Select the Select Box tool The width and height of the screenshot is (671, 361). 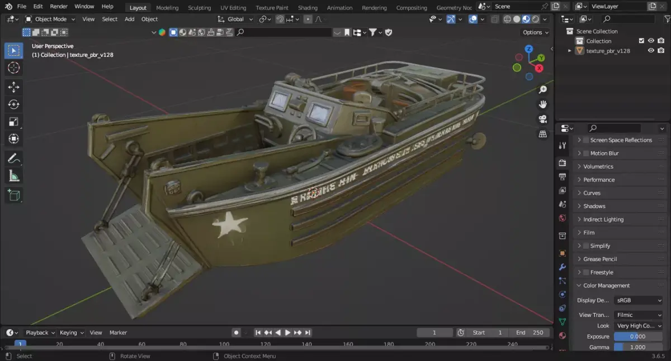[14, 51]
